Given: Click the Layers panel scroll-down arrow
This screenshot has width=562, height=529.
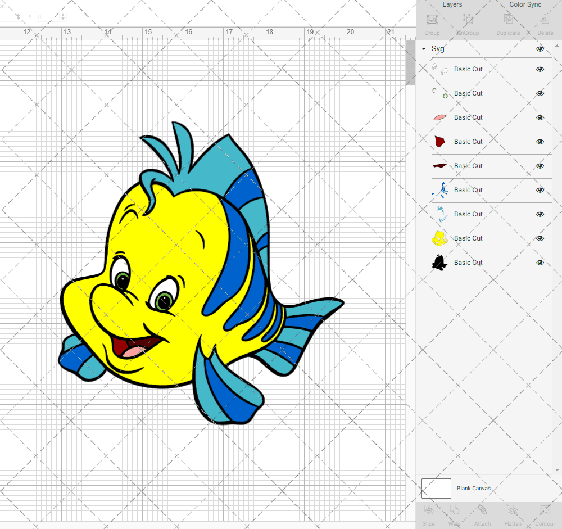Looking at the screenshot, I should 556,470.
